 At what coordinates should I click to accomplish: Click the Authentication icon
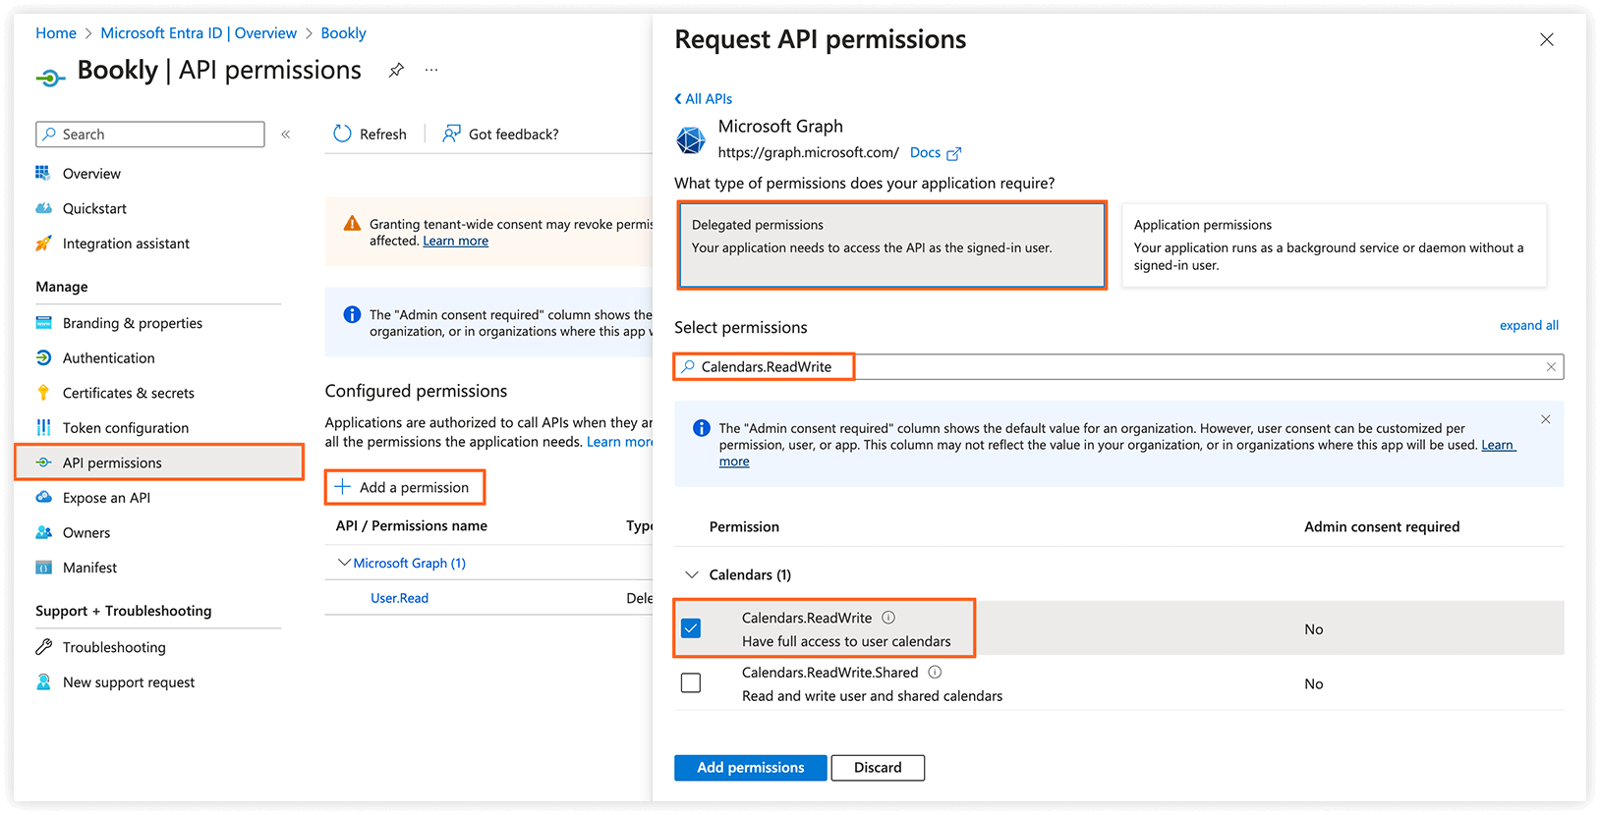(43, 357)
